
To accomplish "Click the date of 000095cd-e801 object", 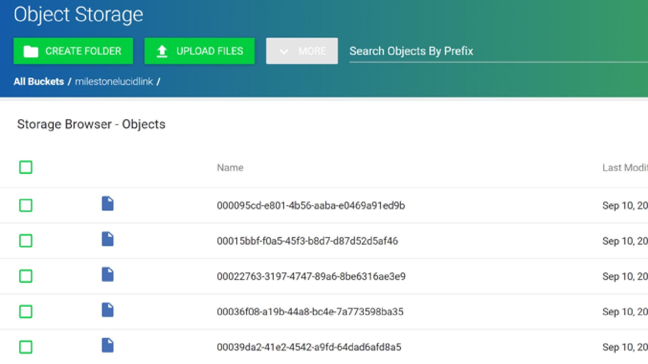I will tap(625, 206).
